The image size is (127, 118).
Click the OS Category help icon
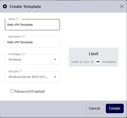pos(24,54)
